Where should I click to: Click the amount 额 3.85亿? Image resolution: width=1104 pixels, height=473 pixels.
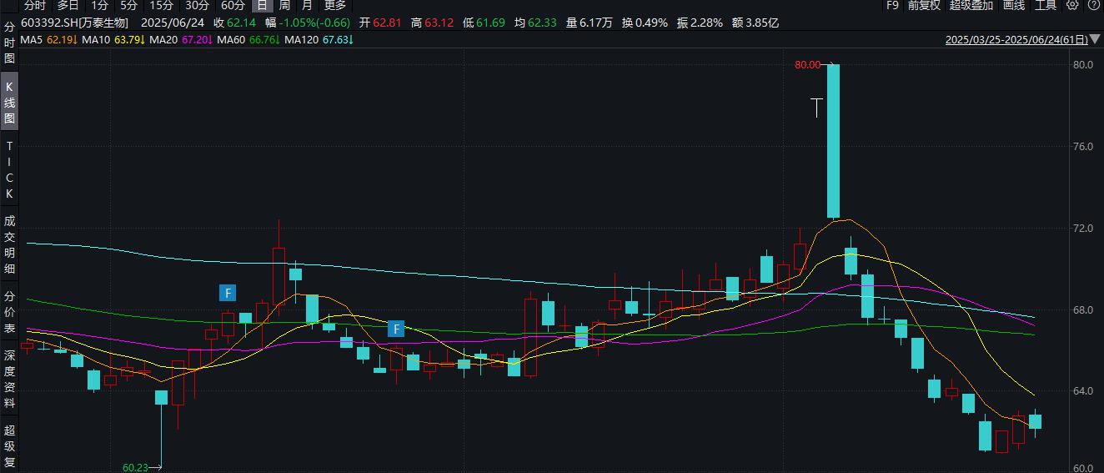[x=755, y=23]
